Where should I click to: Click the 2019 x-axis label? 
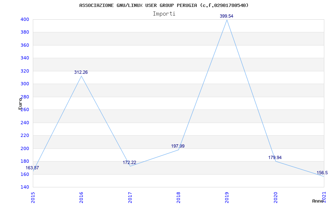pos(227,198)
